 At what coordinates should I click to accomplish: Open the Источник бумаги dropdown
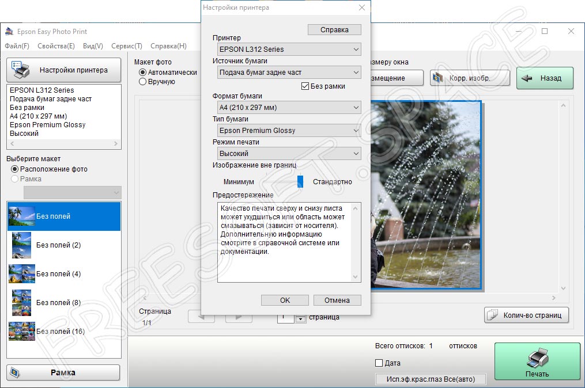pyautogui.click(x=289, y=73)
